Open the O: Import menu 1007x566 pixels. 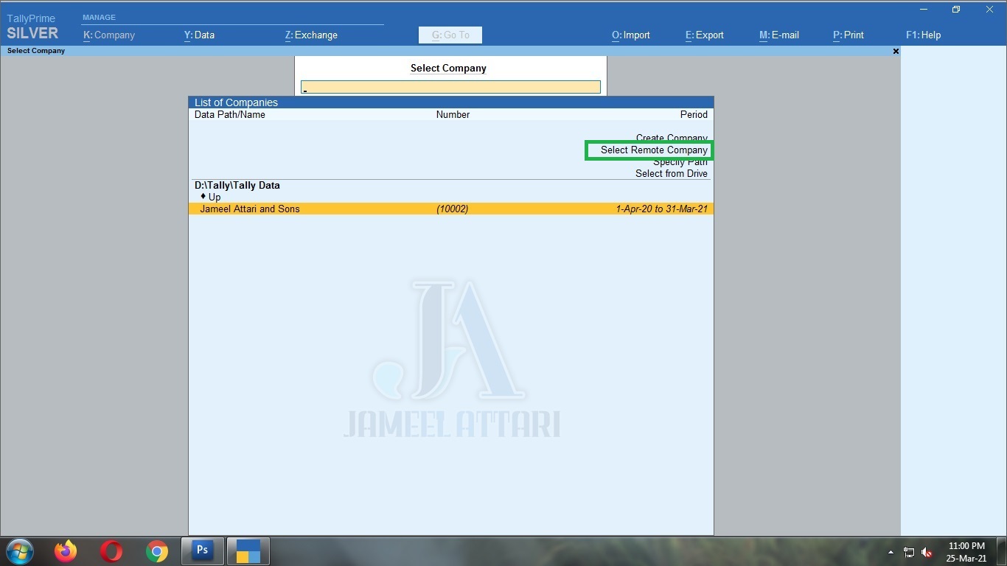click(631, 35)
